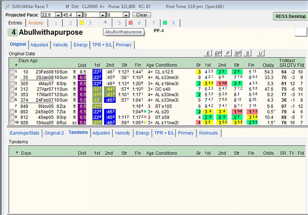Image resolution: width=308 pixels, height=215 pixels.
Task: Open the Analysis tab
Action: (36, 23)
